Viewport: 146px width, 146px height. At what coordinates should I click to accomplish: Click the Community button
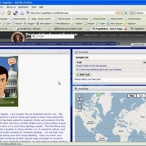click(139, 44)
